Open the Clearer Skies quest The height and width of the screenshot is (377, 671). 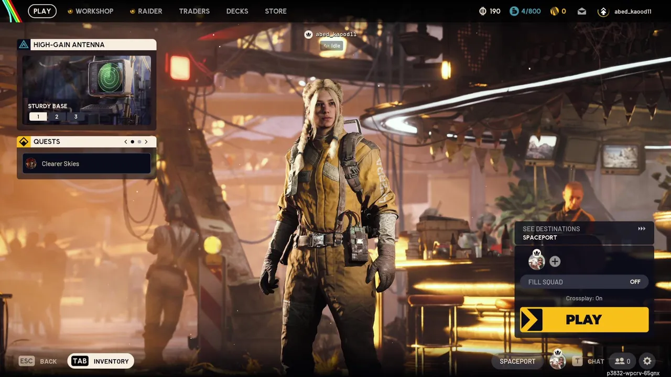86,164
